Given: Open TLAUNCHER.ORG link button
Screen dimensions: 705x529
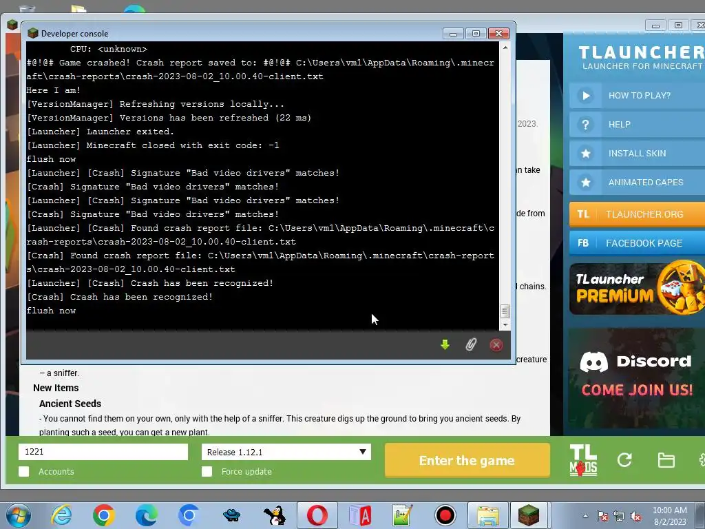Looking at the screenshot, I should (637, 214).
